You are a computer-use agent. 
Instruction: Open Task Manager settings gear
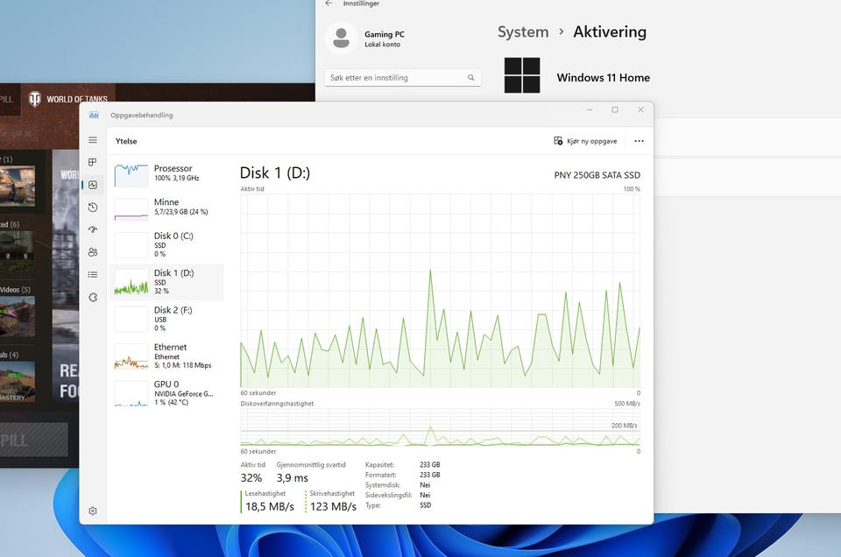coord(93,511)
